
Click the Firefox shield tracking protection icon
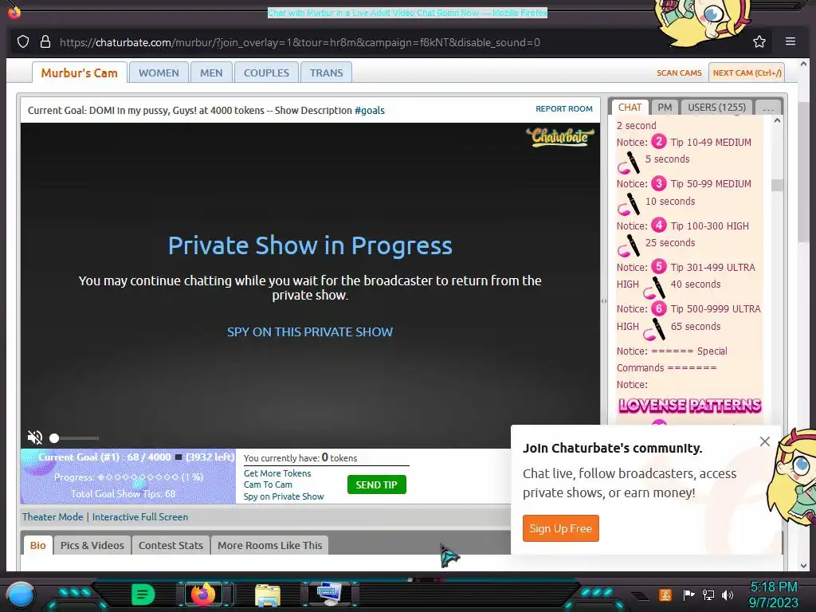pyautogui.click(x=23, y=41)
